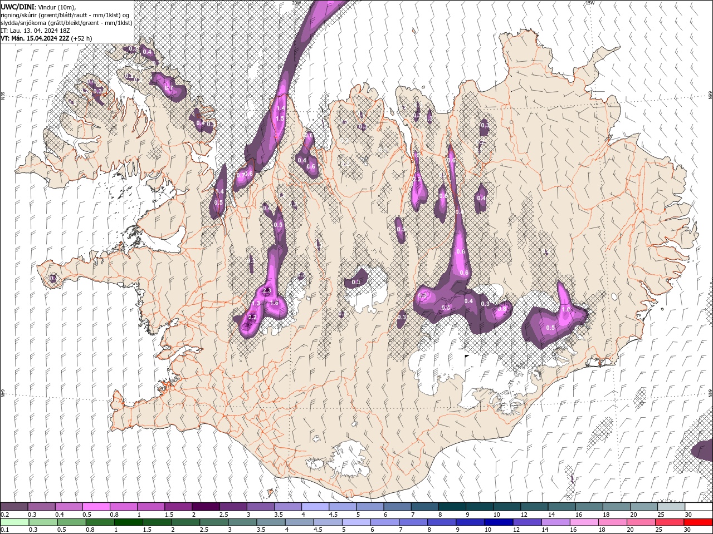The height and width of the screenshot is (534, 713).
Task: Choose the red-pink rain swatch labeled 25
Action: pos(669,522)
